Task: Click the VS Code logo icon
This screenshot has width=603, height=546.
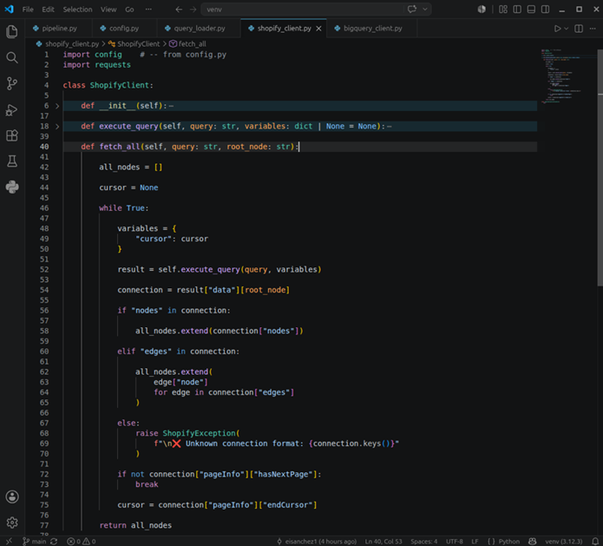Action: (x=9, y=10)
